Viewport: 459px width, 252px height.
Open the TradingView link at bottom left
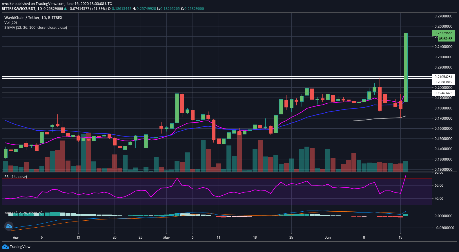tap(20, 247)
